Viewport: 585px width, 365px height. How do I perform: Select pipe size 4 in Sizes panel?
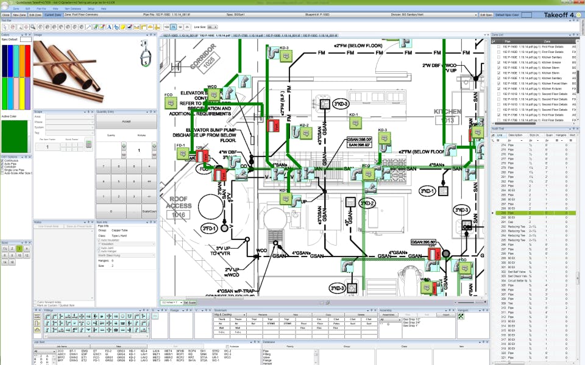click(26, 249)
